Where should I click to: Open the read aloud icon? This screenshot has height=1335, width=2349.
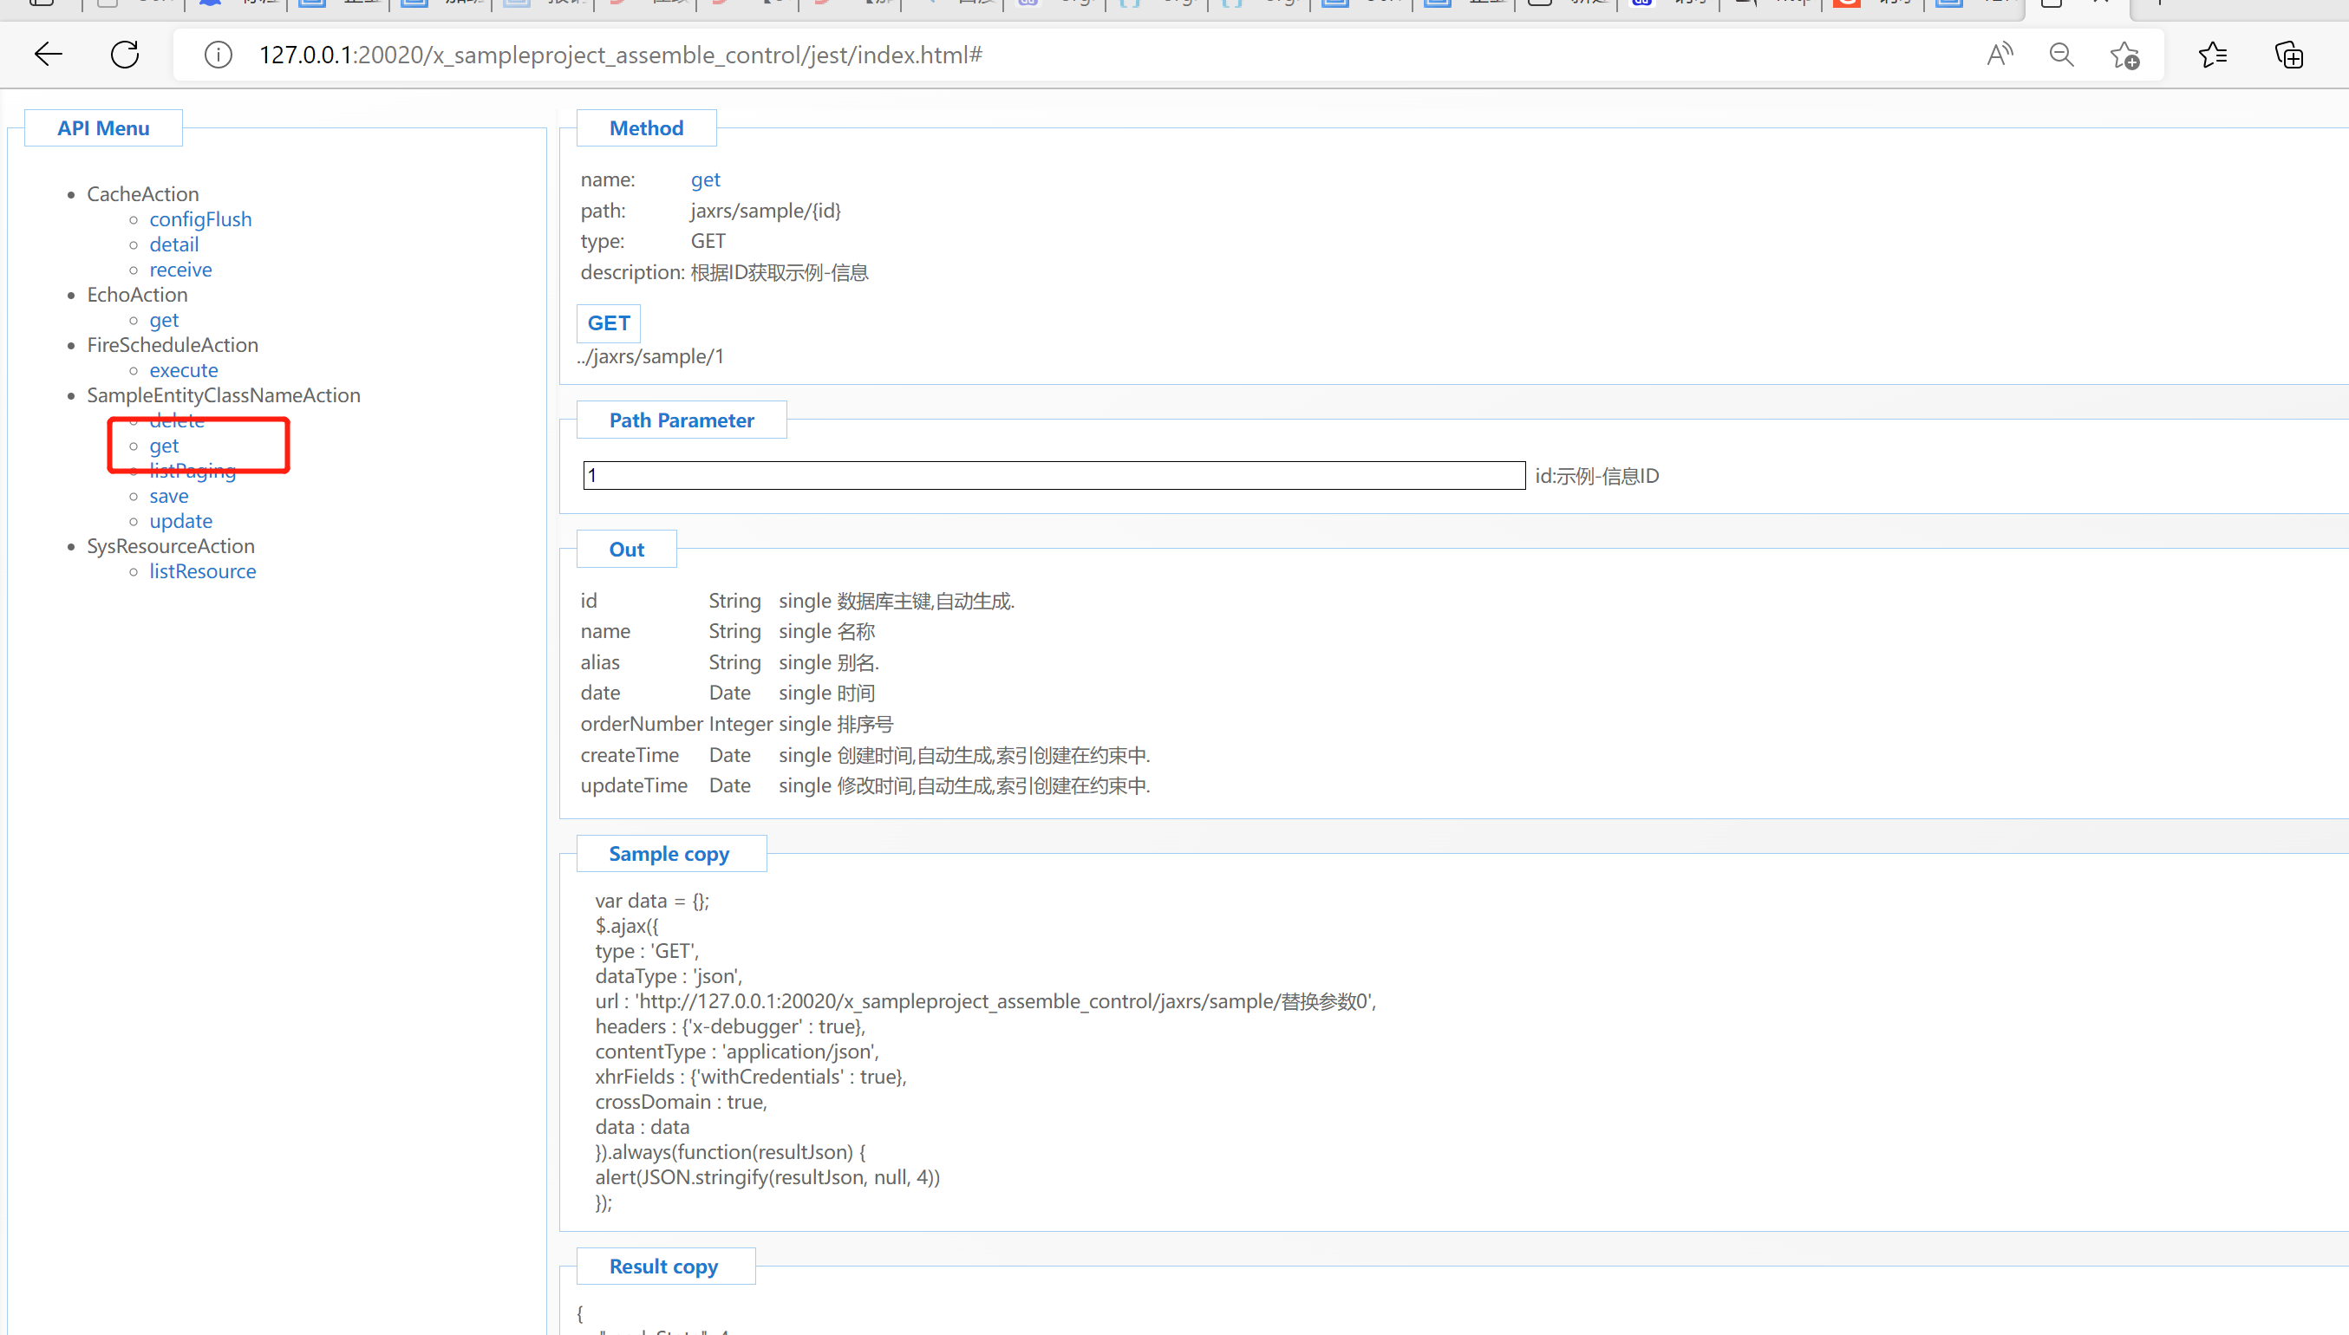2000,55
